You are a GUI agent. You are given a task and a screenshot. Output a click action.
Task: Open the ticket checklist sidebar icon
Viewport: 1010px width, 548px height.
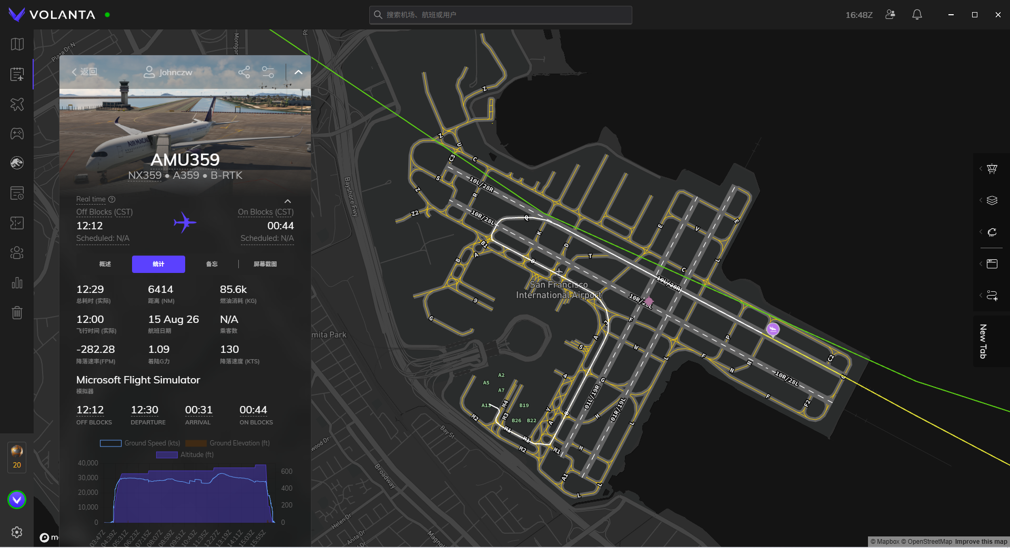coord(17,223)
